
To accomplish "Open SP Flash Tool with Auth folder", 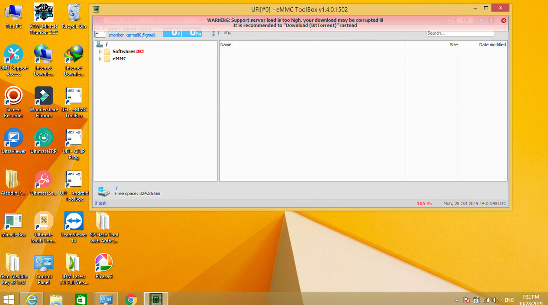I will pyautogui.click(x=104, y=227).
